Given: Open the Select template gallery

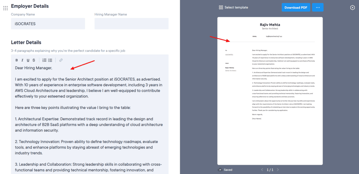Looking at the screenshot, I should pos(233,7).
